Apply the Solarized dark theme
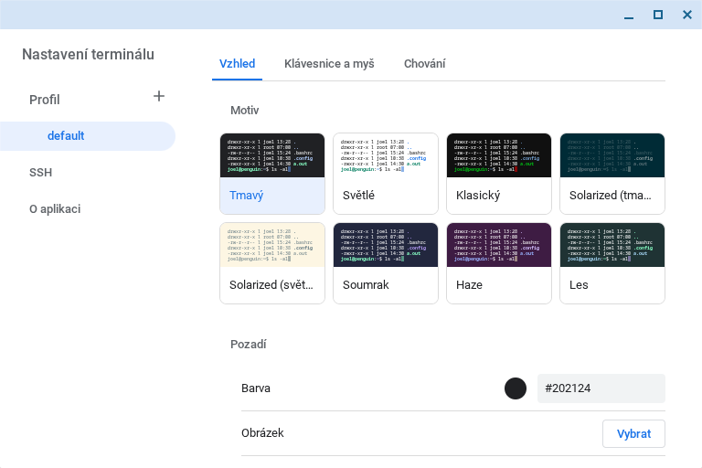702x468 pixels. pos(612,174)
